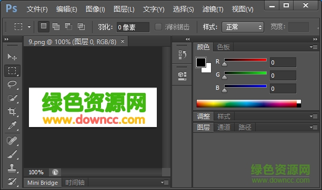
Task: Expand the toolbox double-arrow
Action: [x=6, y=39]
